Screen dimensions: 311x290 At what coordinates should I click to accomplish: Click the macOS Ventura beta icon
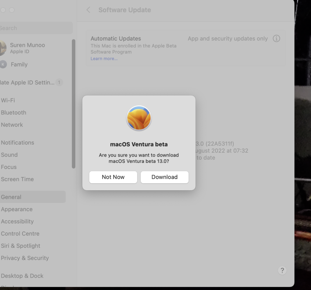[139, 118]
